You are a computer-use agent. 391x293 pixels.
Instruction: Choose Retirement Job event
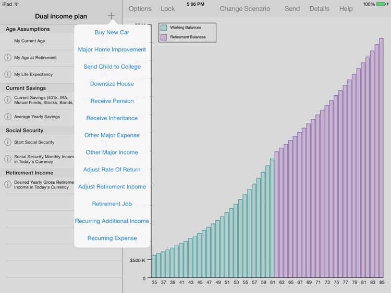click(x=112, y=204)
